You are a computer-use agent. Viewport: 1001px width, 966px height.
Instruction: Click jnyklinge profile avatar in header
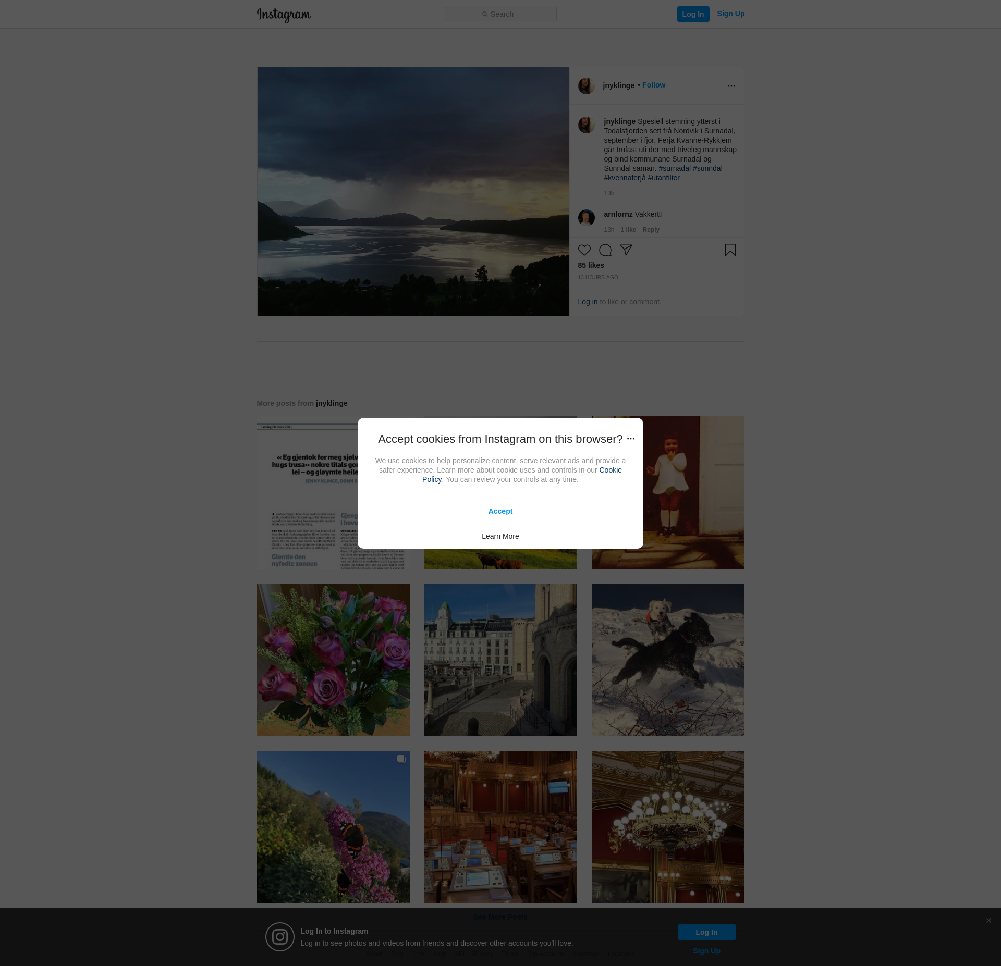click(586, 86)
